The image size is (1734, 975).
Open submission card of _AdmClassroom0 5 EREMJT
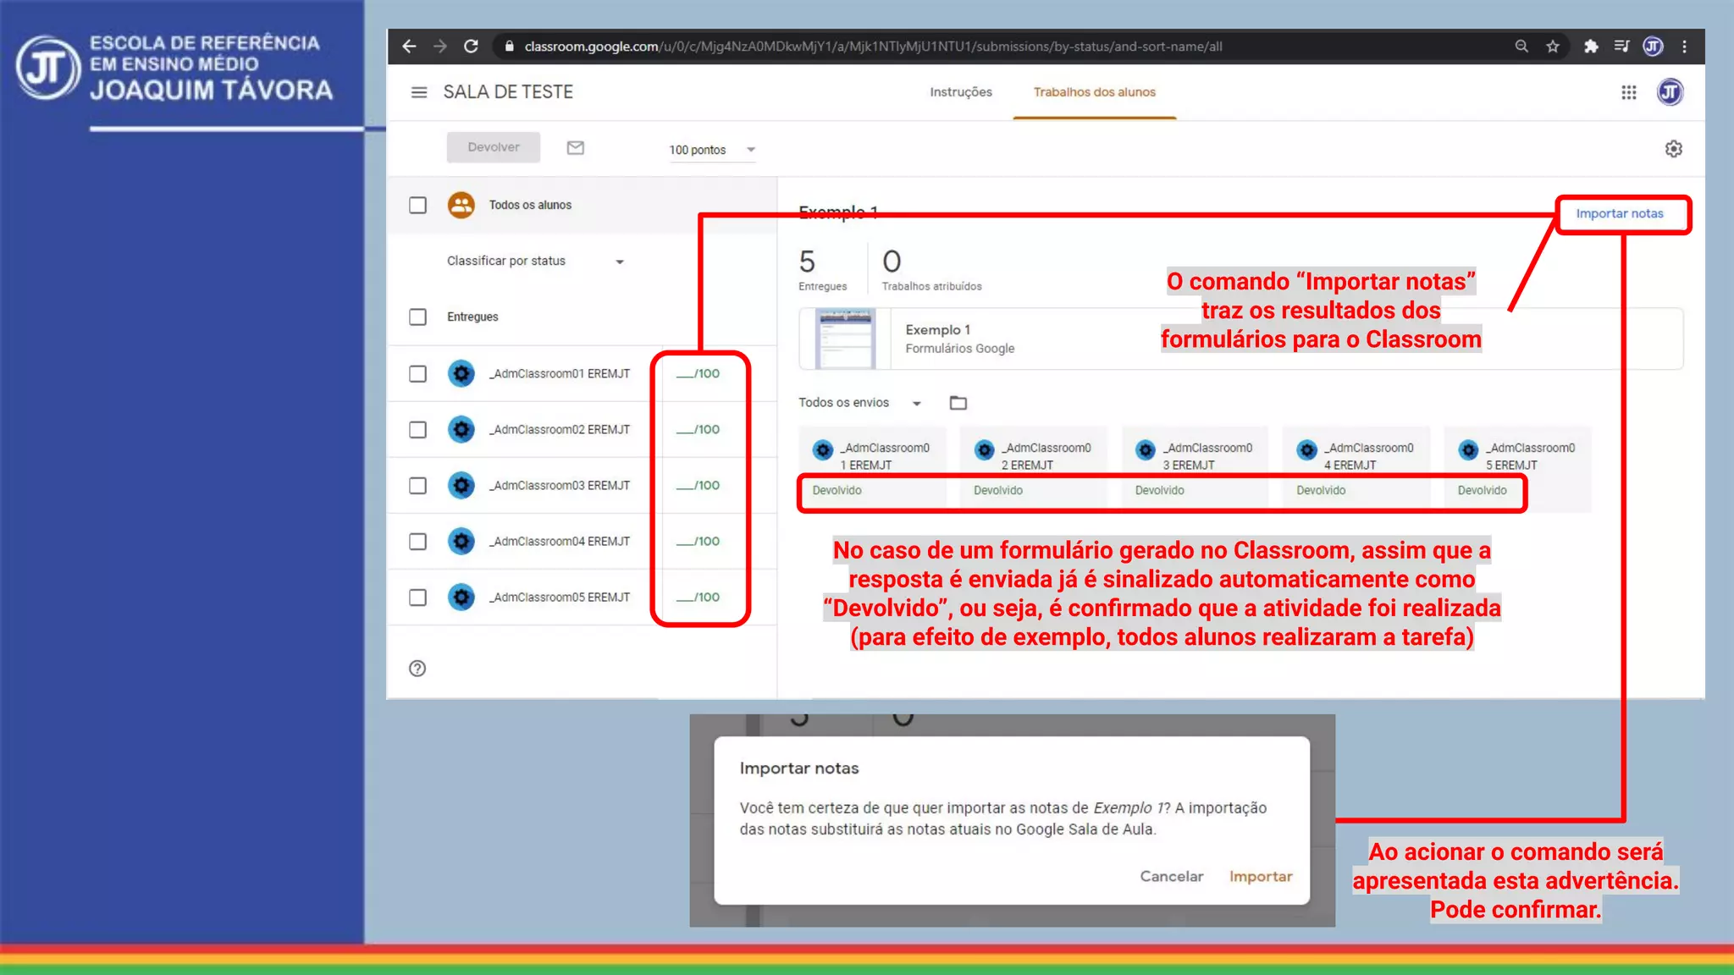1518,470
